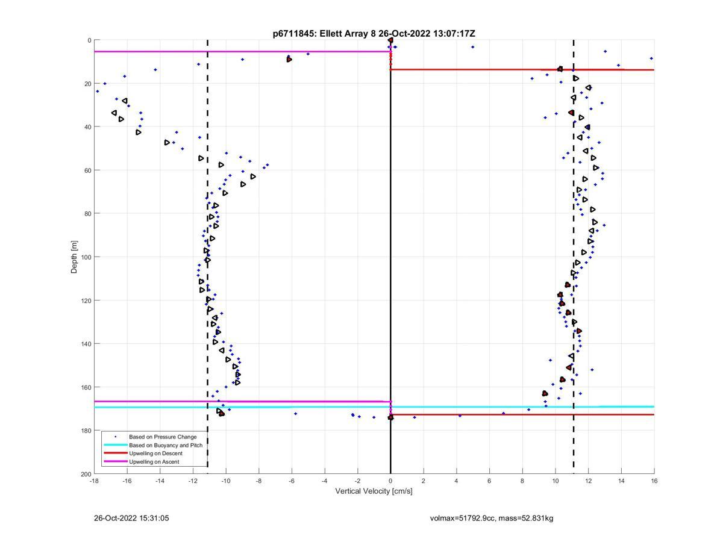The image size is (723, 533).
Task: Click the x-axis tick label '10'
Action: coord(556,481)
